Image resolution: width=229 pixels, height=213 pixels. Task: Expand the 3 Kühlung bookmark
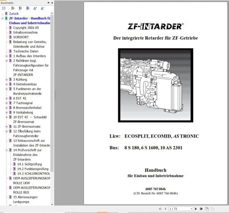[x=6, y=80]
